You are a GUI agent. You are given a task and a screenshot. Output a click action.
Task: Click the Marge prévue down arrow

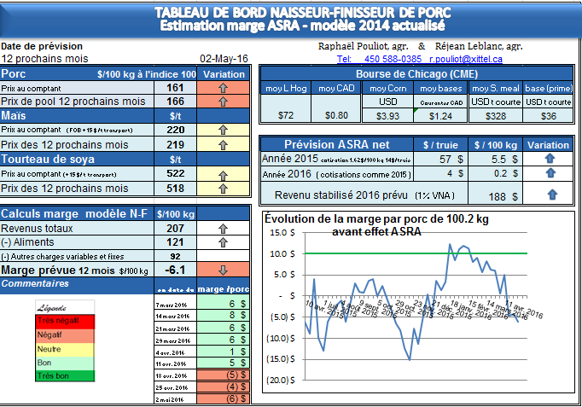pos(224,270)
